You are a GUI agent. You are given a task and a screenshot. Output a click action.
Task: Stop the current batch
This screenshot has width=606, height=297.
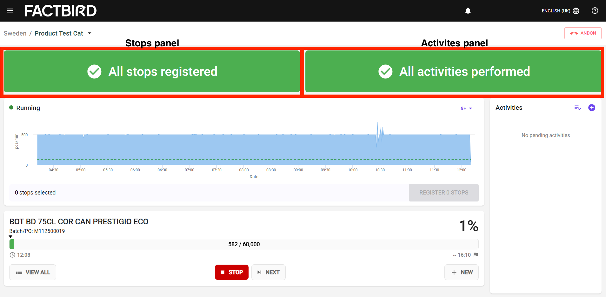(x=232, y=272)
